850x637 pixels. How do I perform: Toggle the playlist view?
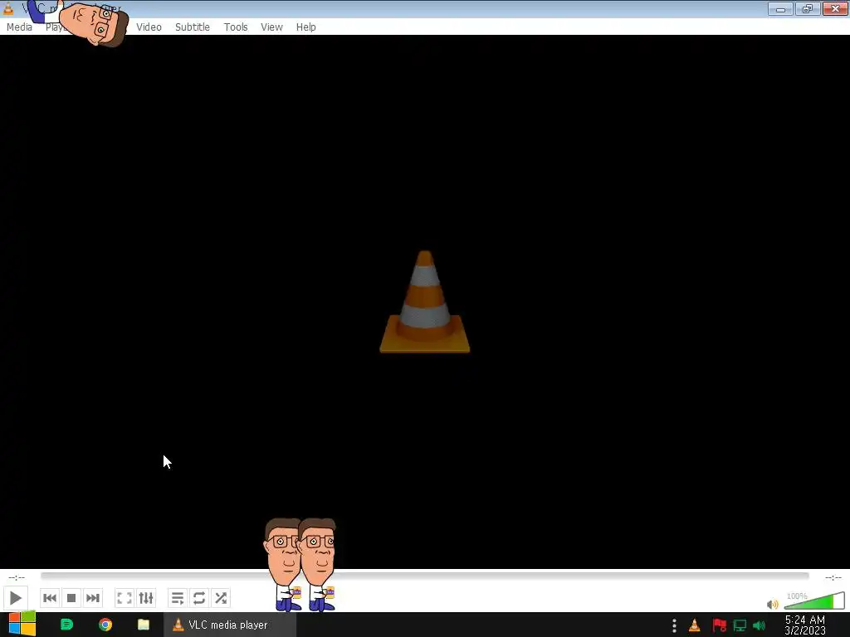178,598
